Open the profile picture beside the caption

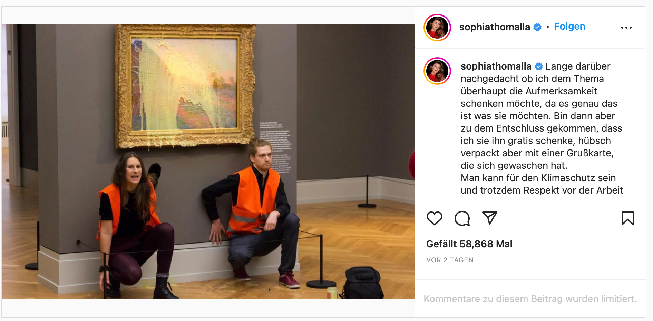point(437,71)
